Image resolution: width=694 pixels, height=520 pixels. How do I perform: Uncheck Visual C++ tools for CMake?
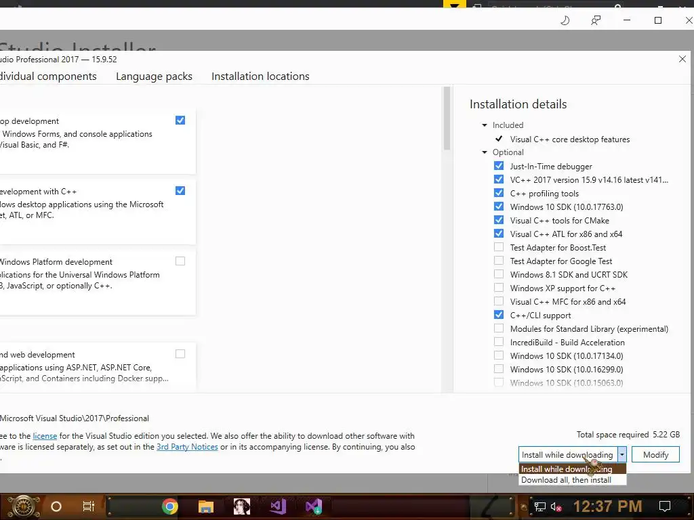[x=499, y=220]
